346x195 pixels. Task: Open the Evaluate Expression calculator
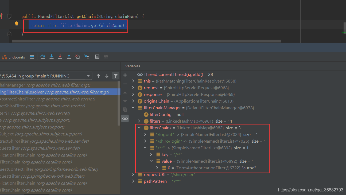coord(97,57)
